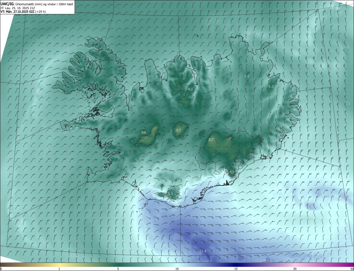The width and height of the screenshot is (354, 271).
Task: Click the 3.7 value on Vatnajökull glacier
Action: click(211, 140)
